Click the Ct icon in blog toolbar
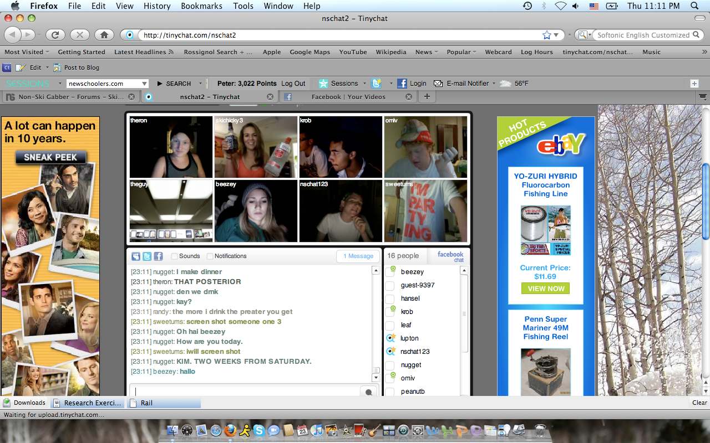710x443 pixels. coord(7,68)
